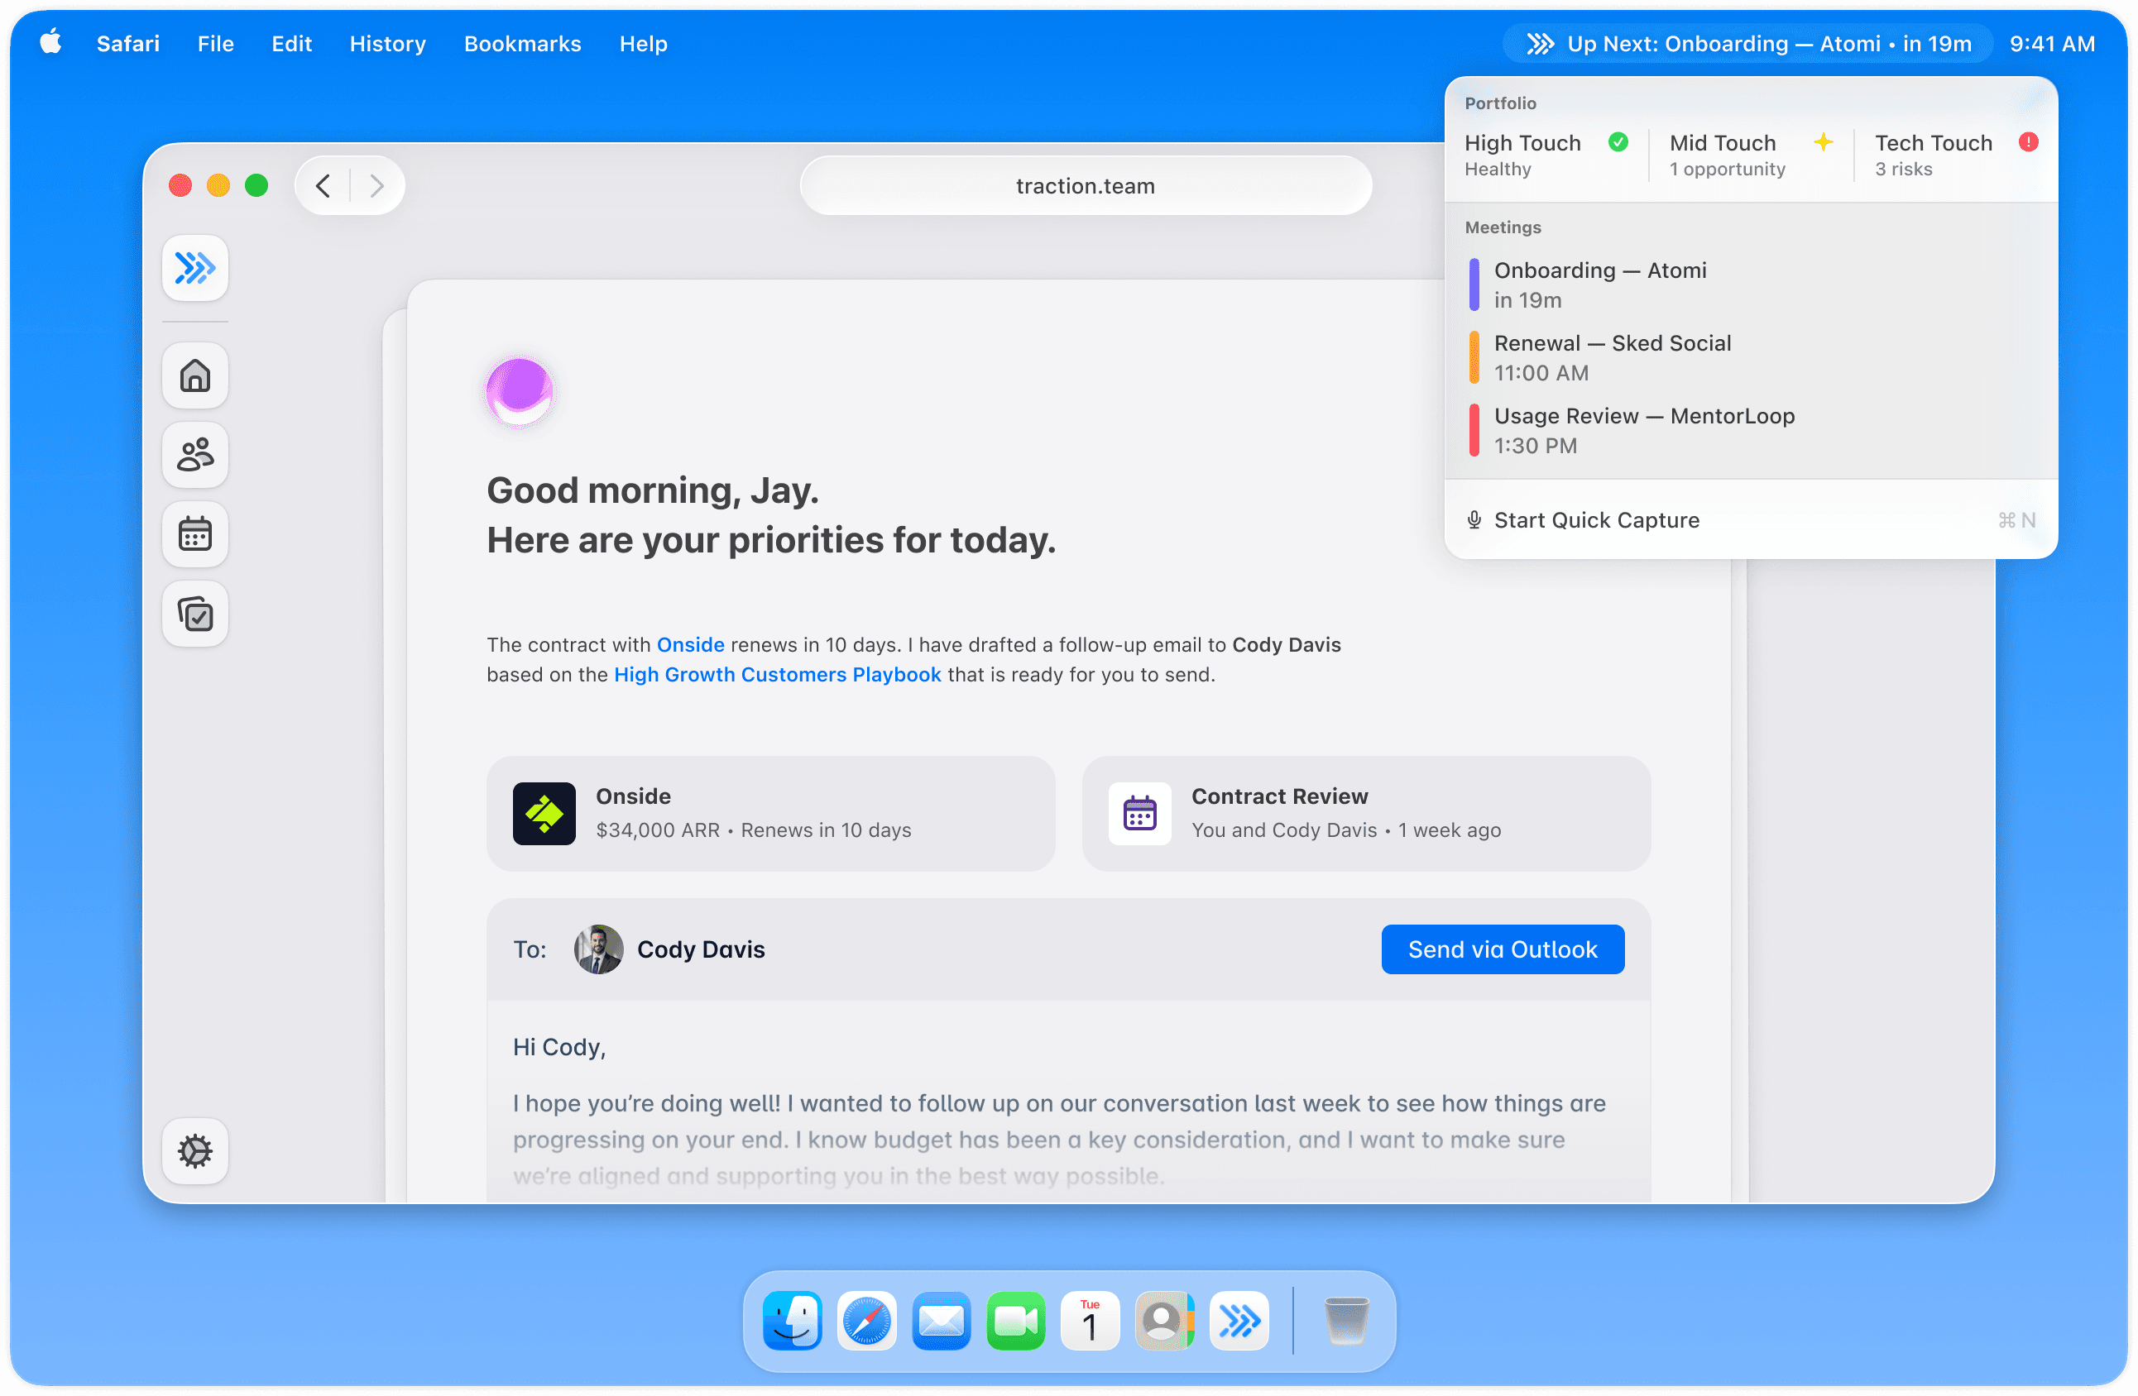Screen dimensions: 2138x1396
Task: Launch the Traction app from the Dock
Action: click(x=1239, y=1320)
